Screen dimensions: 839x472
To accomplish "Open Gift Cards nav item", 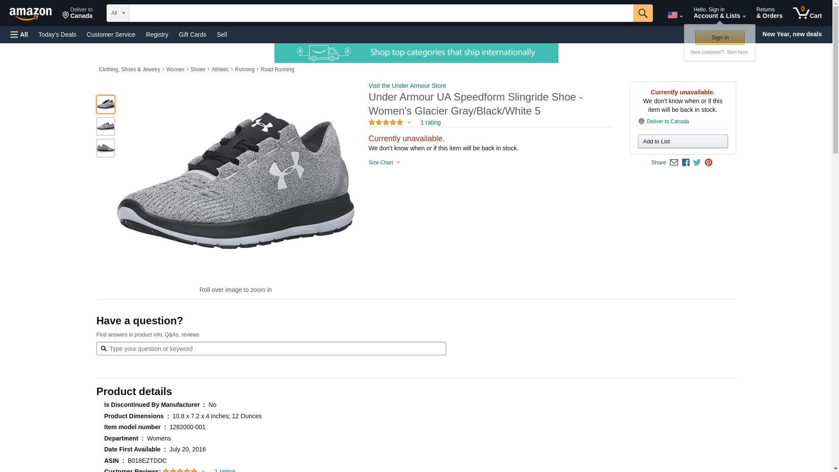I will pos(192,35).
